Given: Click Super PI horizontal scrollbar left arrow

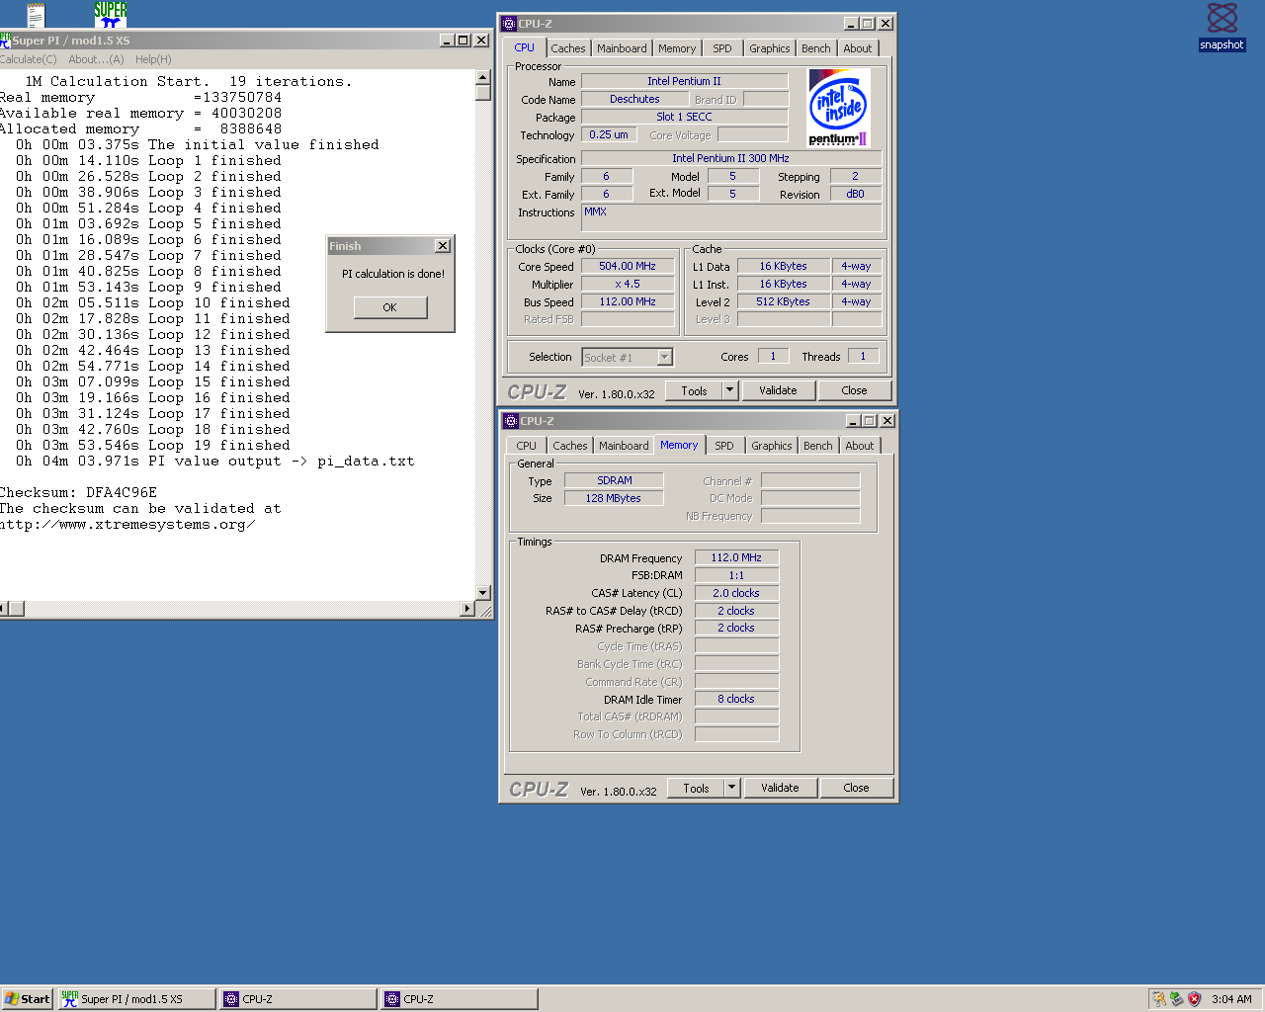Looking at the screenshot, I should click(4, 609).
